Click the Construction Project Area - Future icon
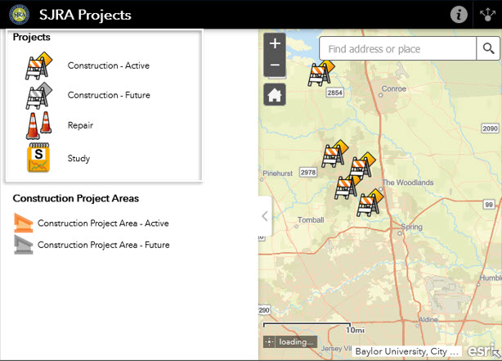Image resolution: width=502 pixels, height=361 pixels. (24, 245)
